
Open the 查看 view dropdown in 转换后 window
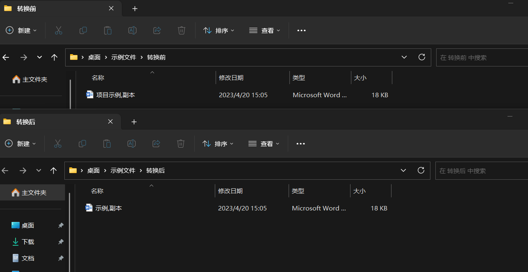point(264,144)
